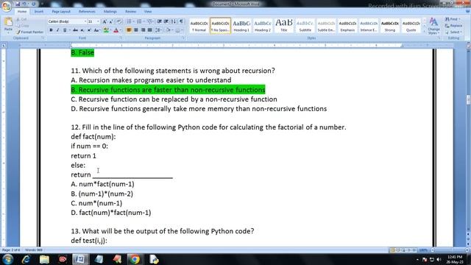Click text highlight color button
Image resolution: width=471 pixels, height=265 pixels.
(106, 30)
